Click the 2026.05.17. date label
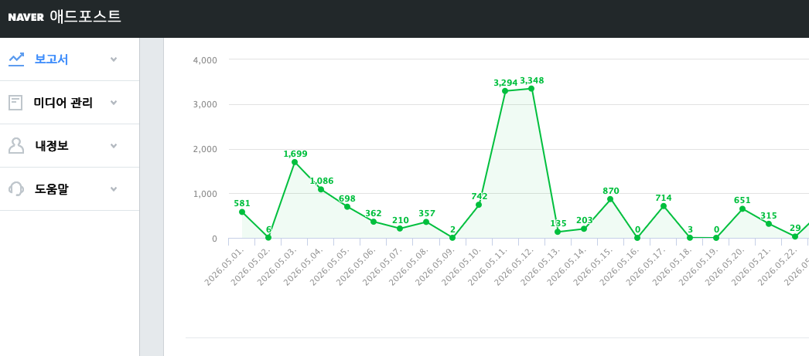 pos(646,266)
